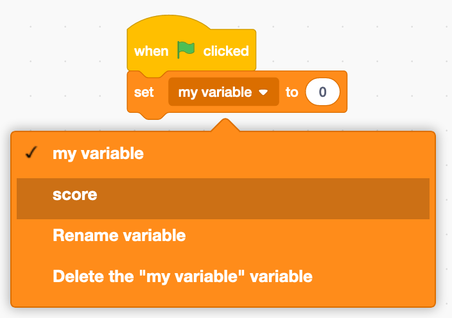
Task: Click the checkmark beside my variable option
Action: (31, 153)
